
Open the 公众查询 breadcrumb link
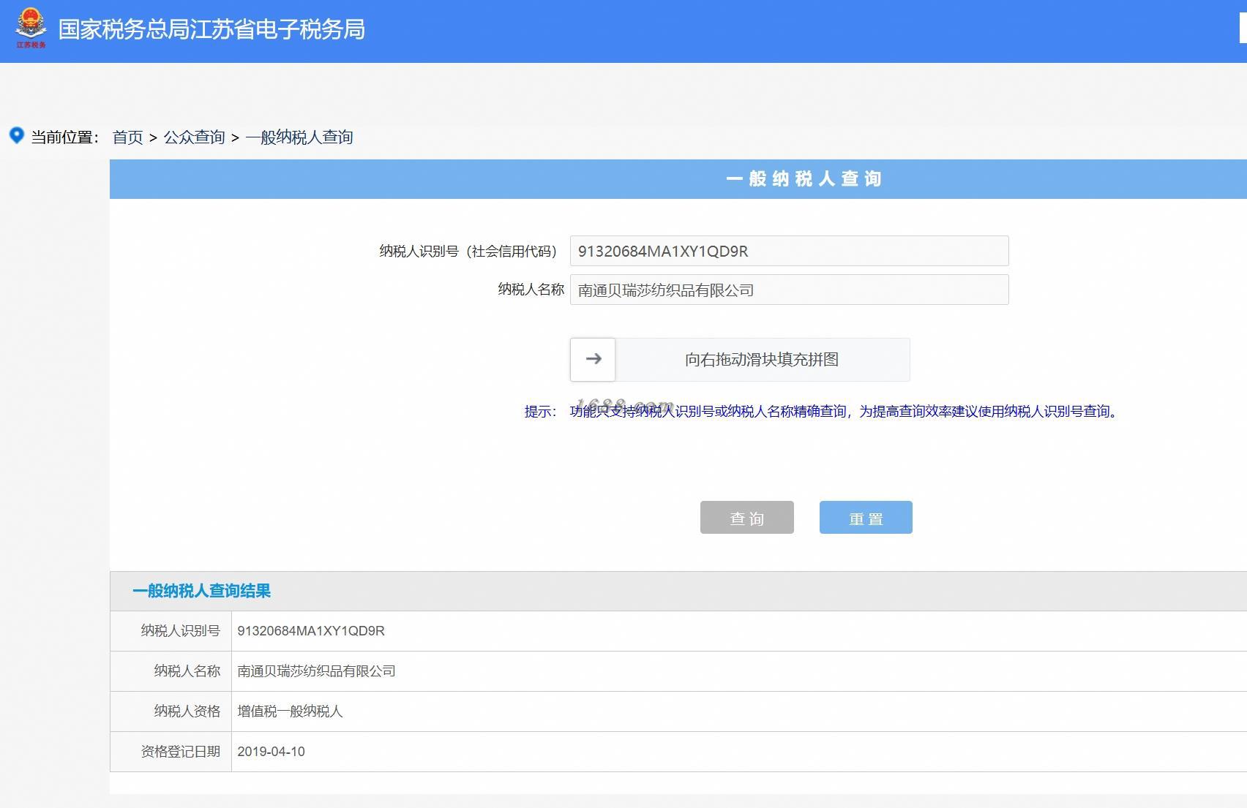pyautogui.click(x=194, y=137)
